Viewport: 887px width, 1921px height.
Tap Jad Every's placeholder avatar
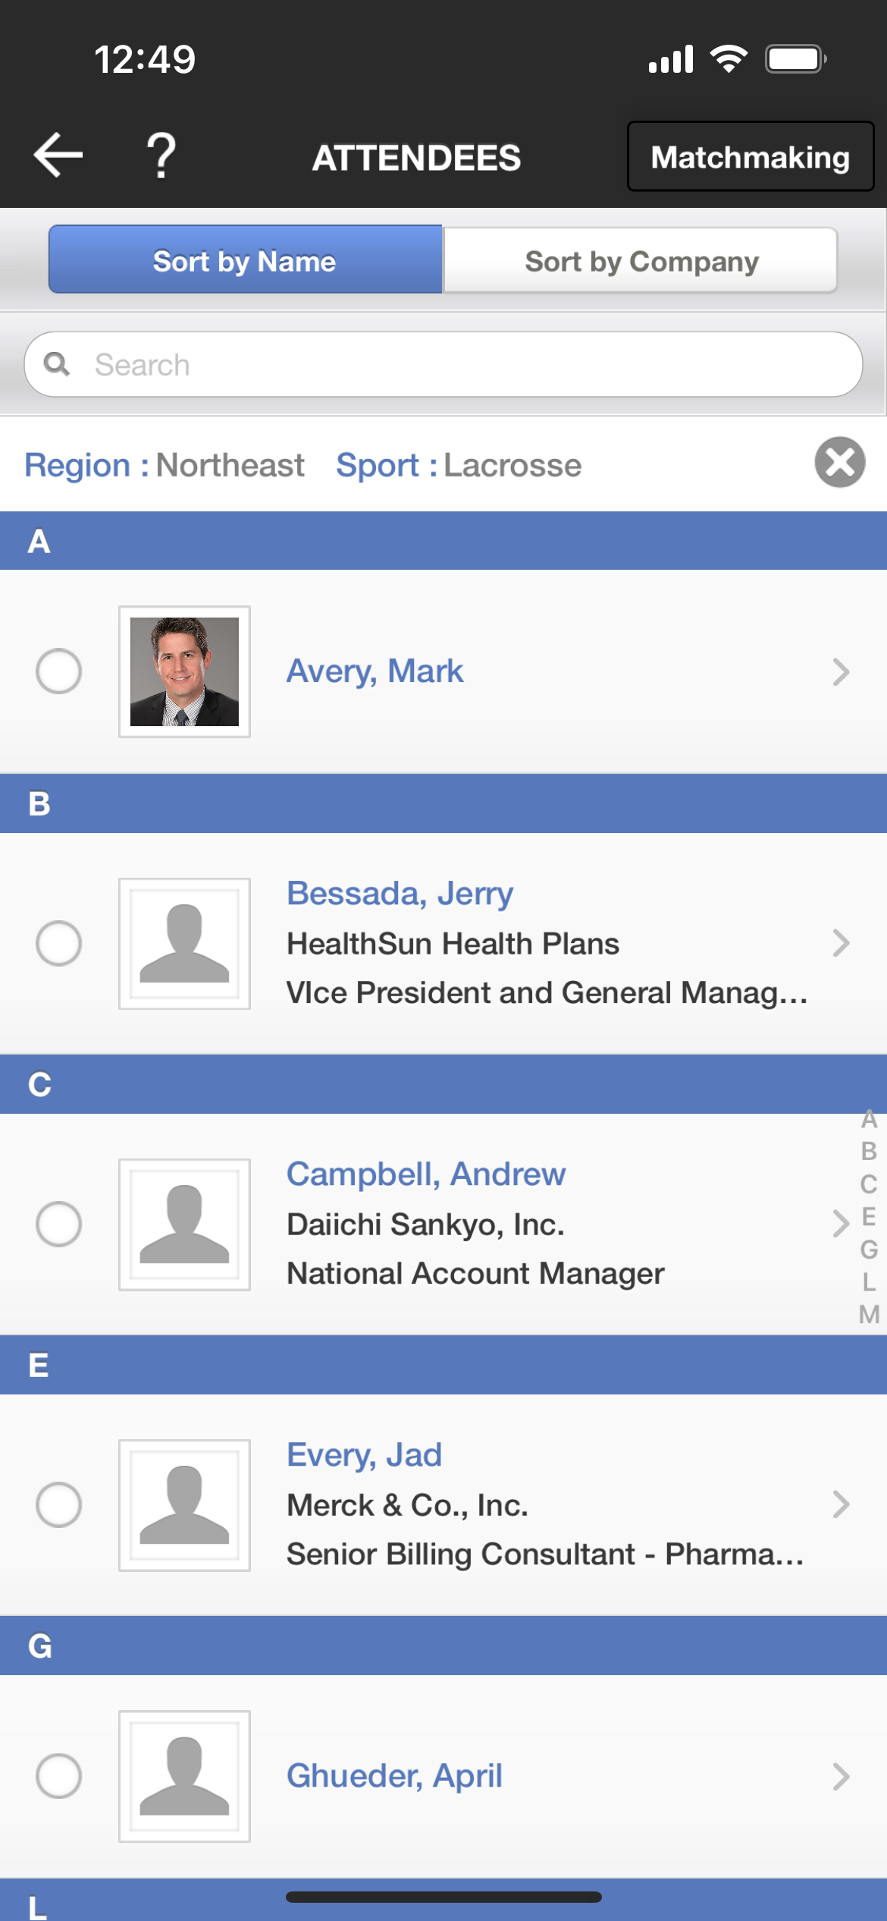tap(184, 1505)
